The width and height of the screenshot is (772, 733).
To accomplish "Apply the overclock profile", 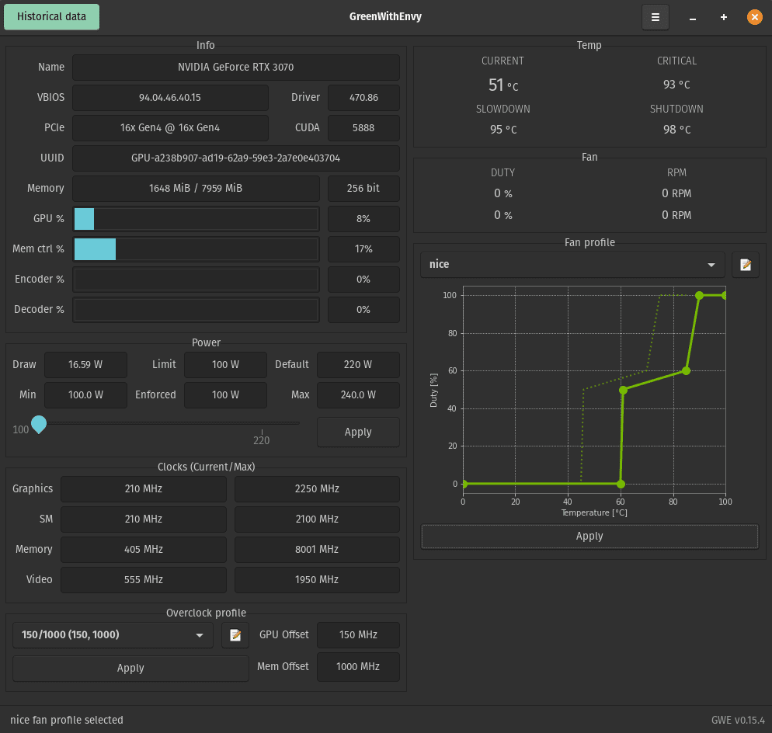I will pos(130,668).
